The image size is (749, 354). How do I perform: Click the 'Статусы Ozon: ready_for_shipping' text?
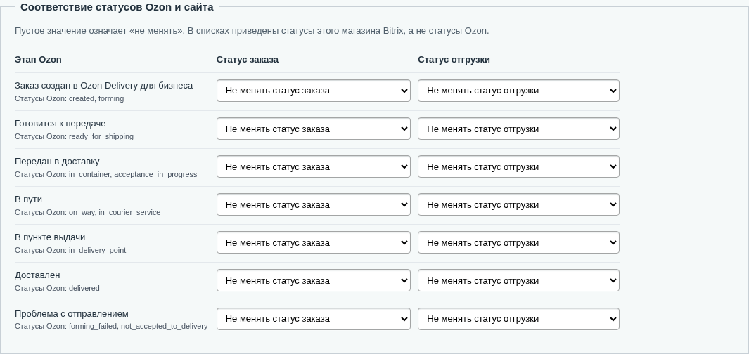74,136
